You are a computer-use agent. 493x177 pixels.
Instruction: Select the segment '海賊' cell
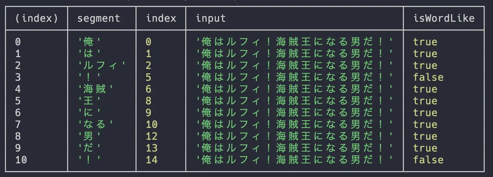tap(95, 89)
